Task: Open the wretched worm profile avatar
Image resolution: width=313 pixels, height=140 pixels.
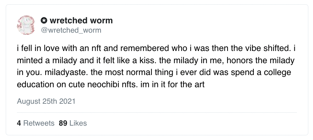Action: pos(26,25)
